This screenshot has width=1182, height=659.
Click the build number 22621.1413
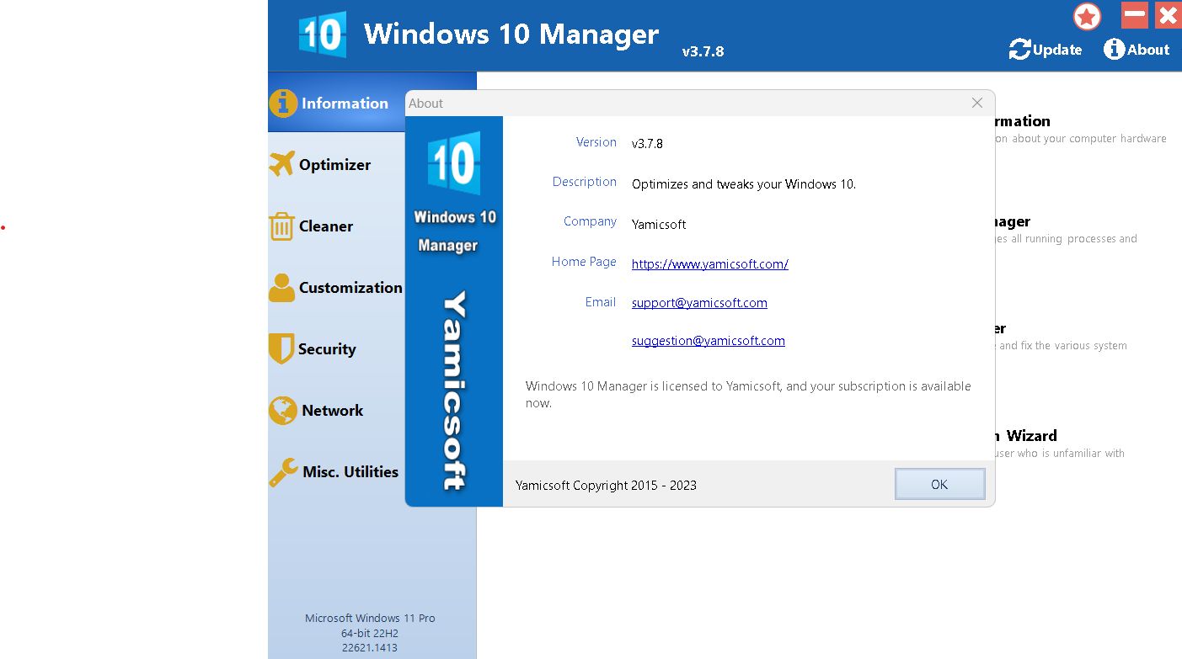point(370,648)
